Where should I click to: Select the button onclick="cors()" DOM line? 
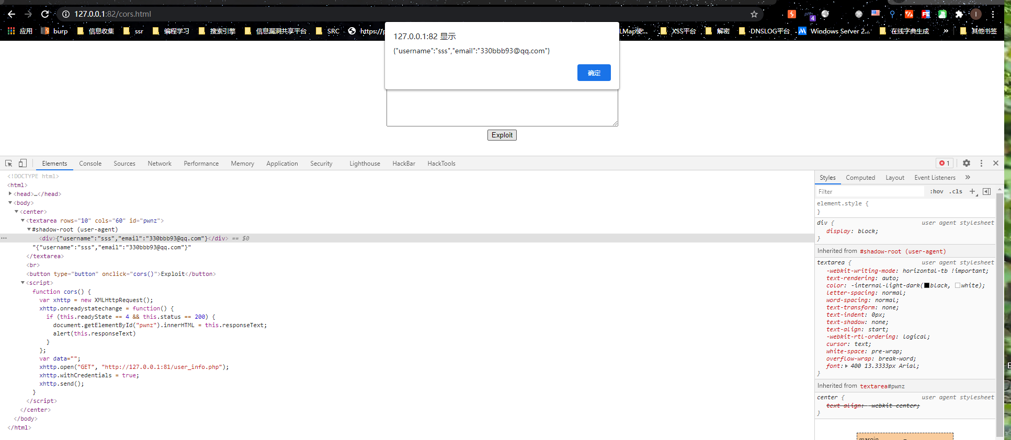pos(121,274)
